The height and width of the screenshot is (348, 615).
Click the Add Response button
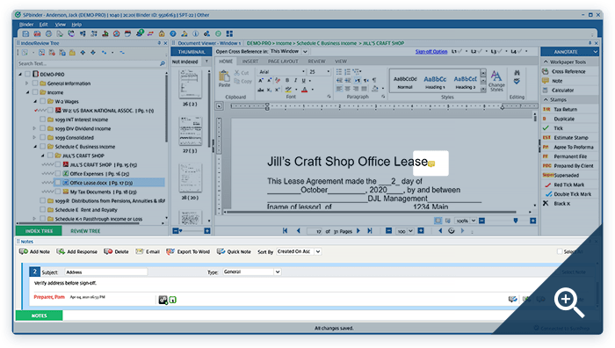coord(76,251)
